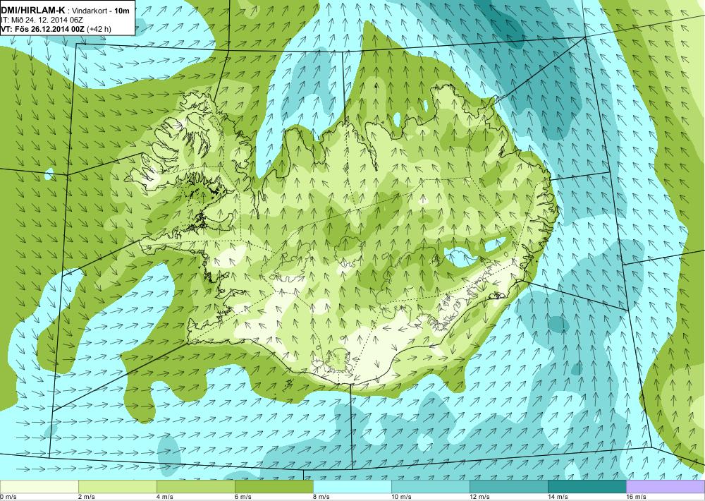
Task: Click the 10–12 m/s teal legend swatch
Action: coord(431,487)
